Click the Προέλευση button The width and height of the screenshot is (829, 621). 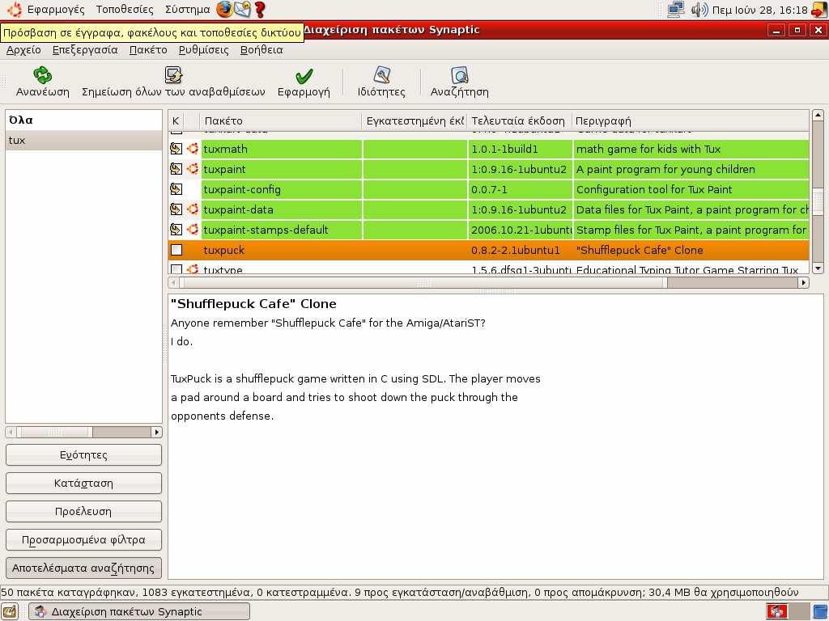click(x=83, y=511)
